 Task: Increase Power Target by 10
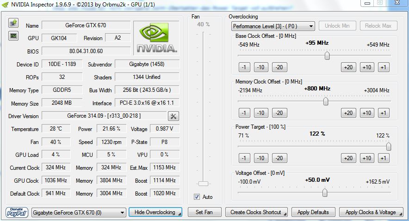pos(367,158)
